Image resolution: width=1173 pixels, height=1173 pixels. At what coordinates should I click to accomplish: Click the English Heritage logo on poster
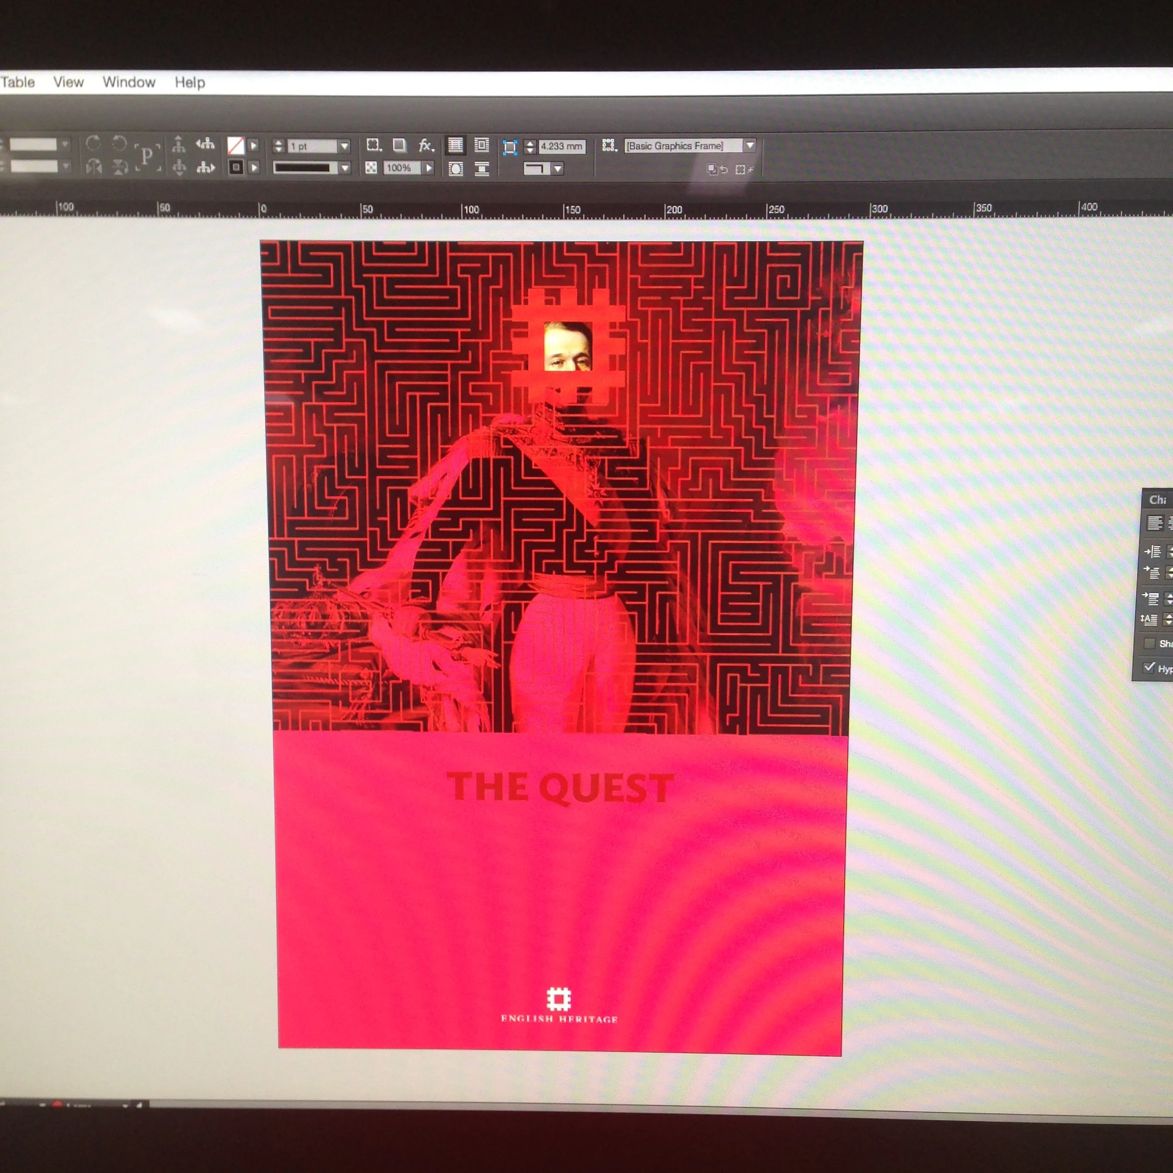tap(559, 1006)
